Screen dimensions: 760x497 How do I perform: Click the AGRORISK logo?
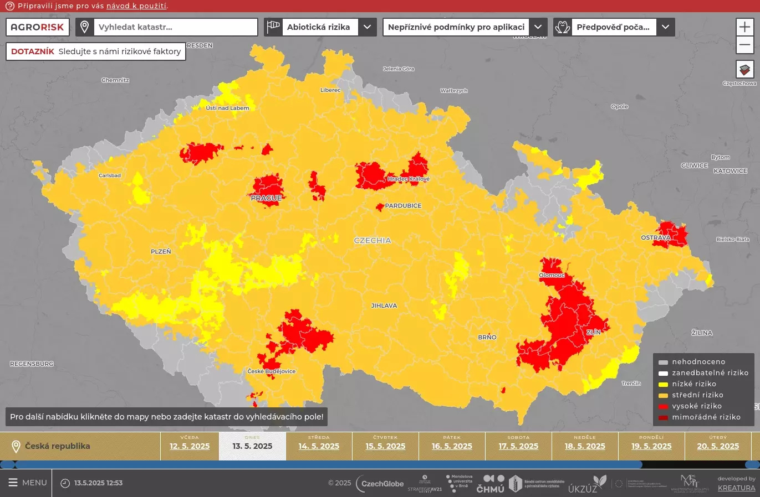[38, 27]
